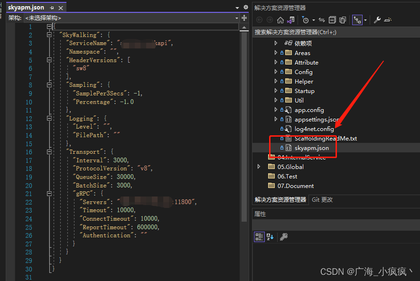The height and width of the screenshot is (281, 420).
Task: Select the Helper folder label
Action: coord(304,82)
